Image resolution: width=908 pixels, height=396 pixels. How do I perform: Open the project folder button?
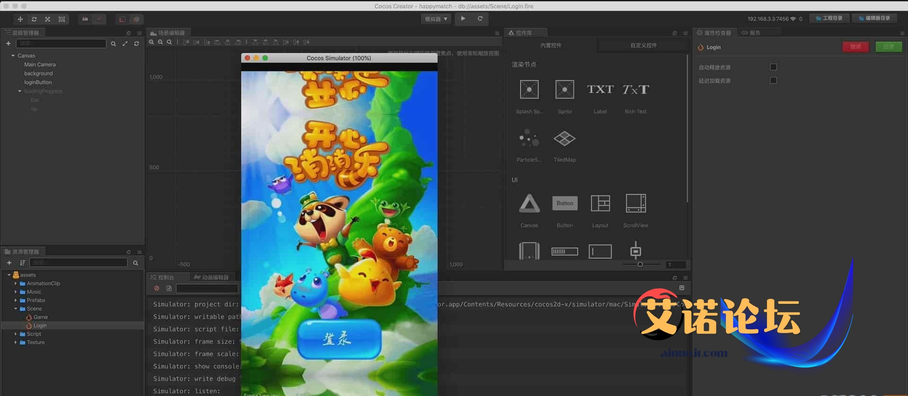click(x=829, y=18)
